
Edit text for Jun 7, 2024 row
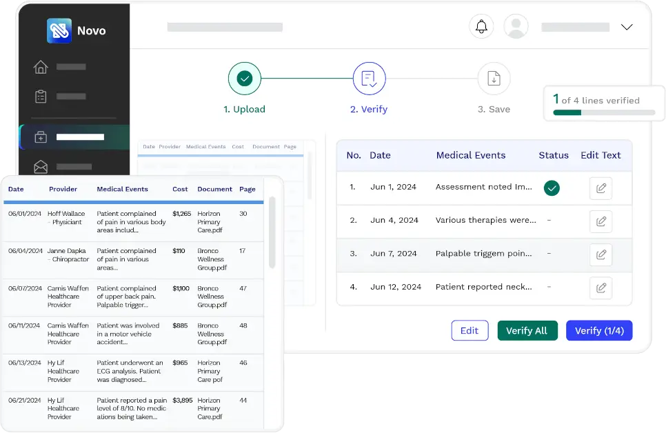point(601,254)
